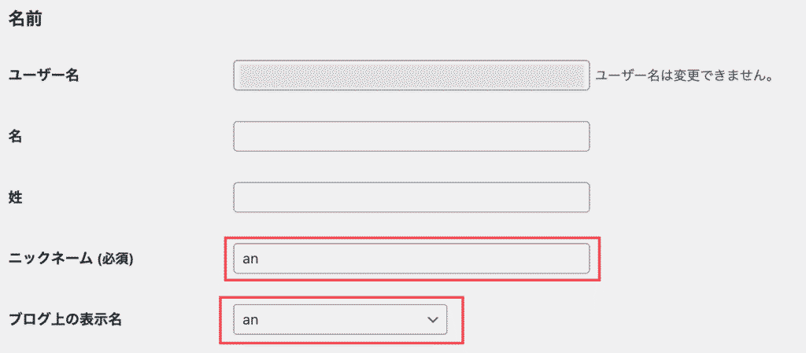Click the 名前 section heading
Image resolution: width=806 pixels, height=353 pixels.
24,20
